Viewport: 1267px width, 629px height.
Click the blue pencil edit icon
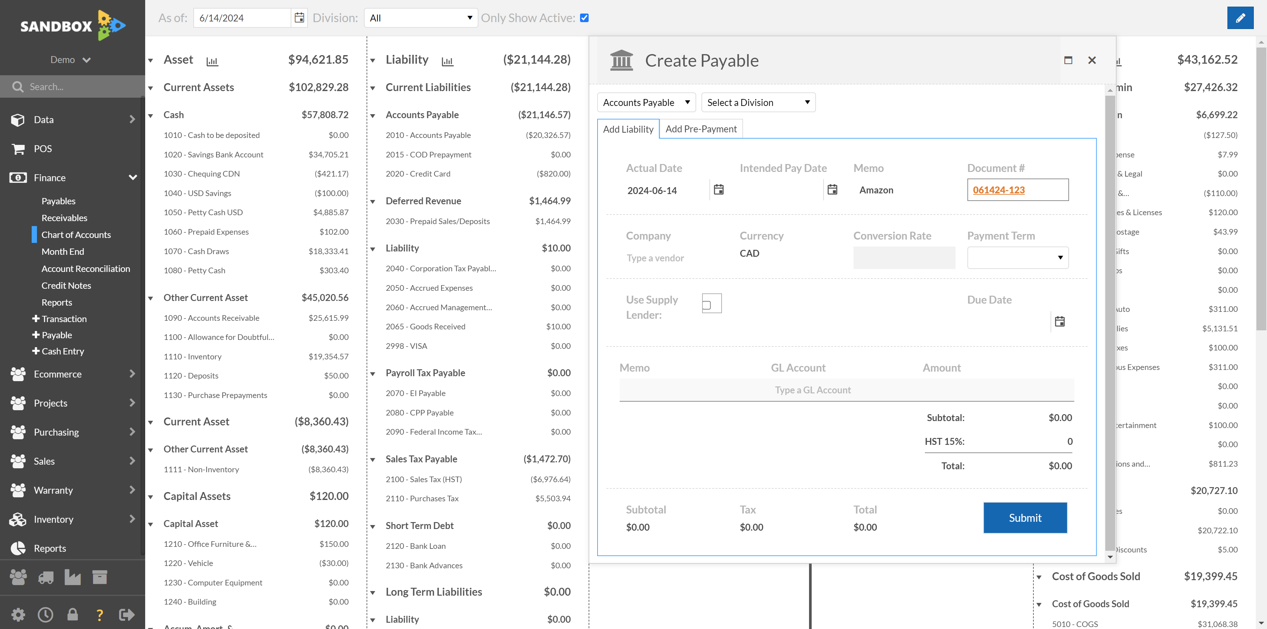pyautogui.click(x=1240, y=18)
